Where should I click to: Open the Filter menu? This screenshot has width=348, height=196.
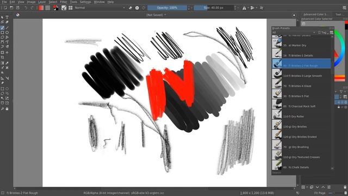tap(64, 2)
